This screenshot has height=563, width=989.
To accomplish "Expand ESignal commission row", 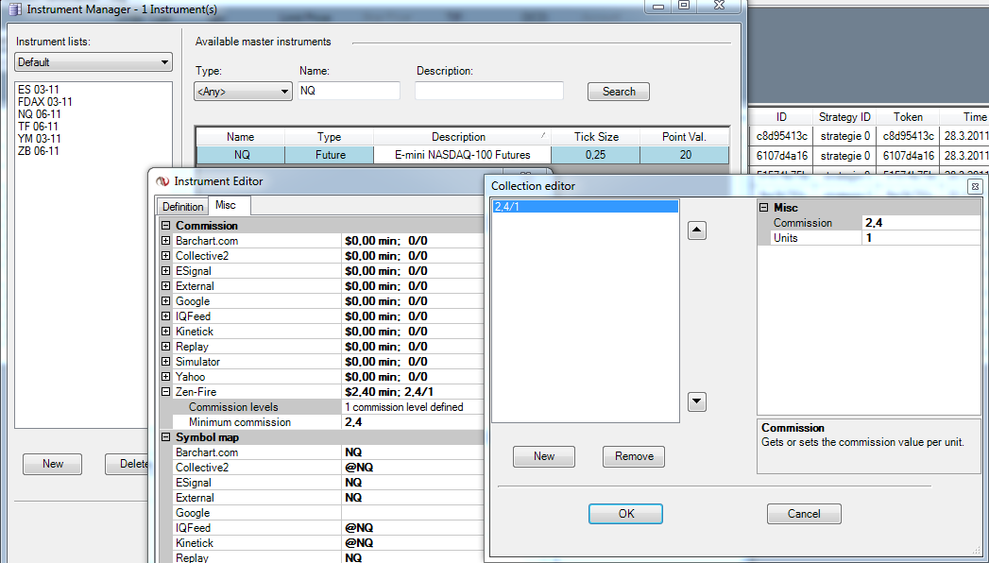I will pos(165,271).
